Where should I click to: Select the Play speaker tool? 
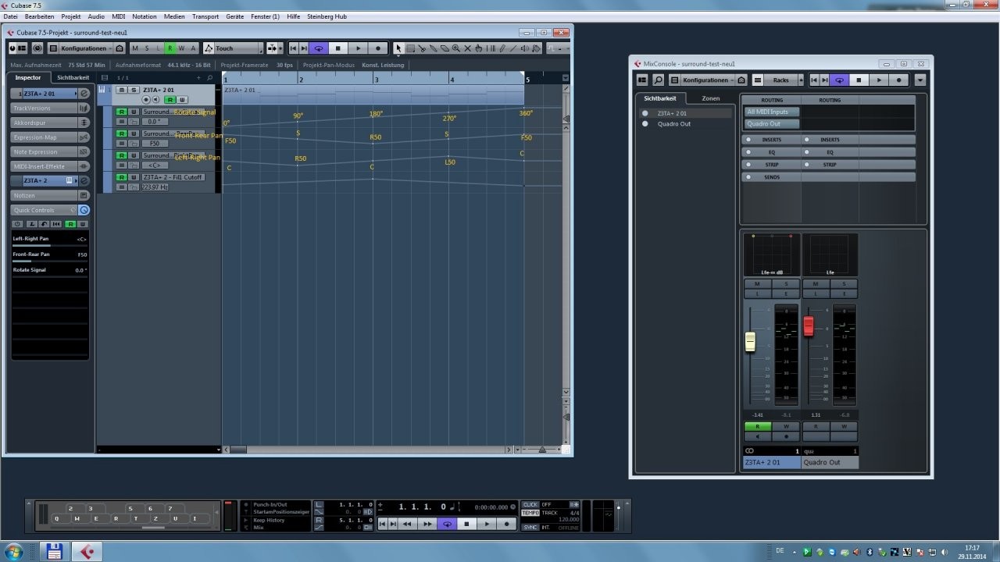525,48
